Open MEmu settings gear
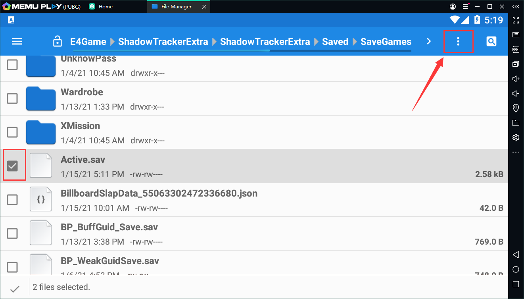 pos(516,137)
